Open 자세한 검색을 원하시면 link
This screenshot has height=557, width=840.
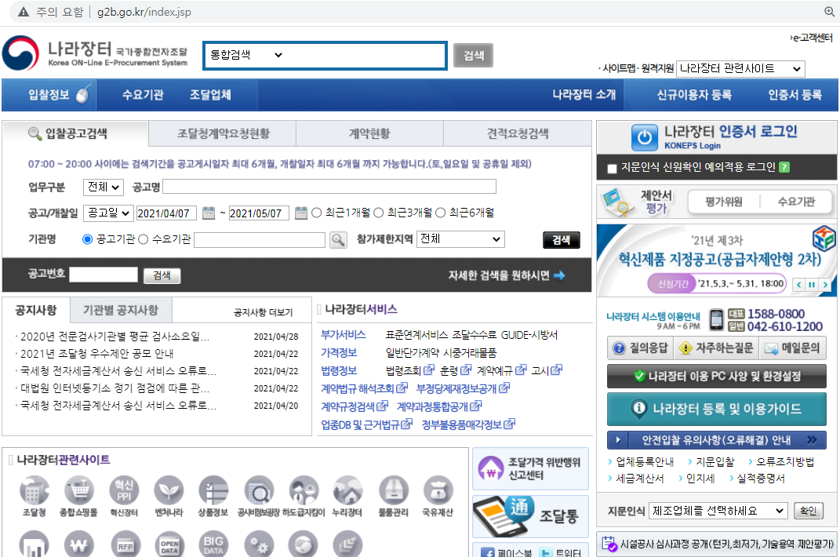click(506, 275)
